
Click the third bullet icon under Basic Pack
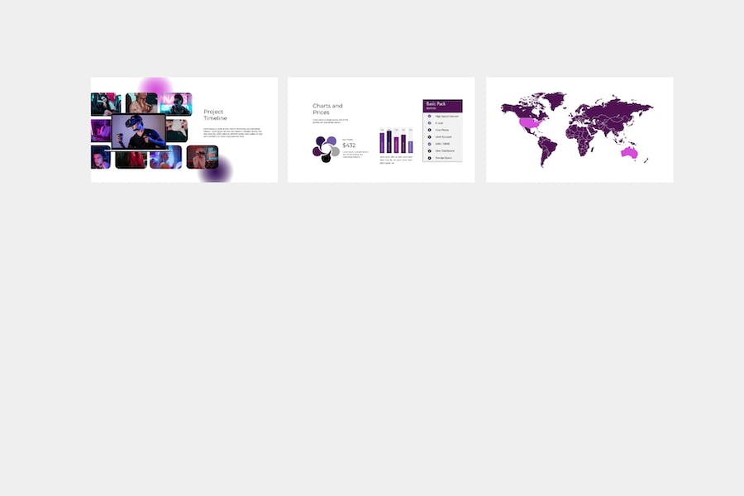429,130
